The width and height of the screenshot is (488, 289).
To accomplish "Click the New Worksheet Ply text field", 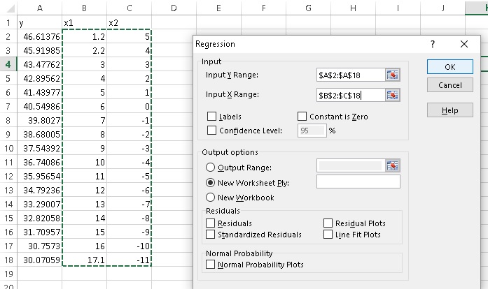I will [358, 182].
